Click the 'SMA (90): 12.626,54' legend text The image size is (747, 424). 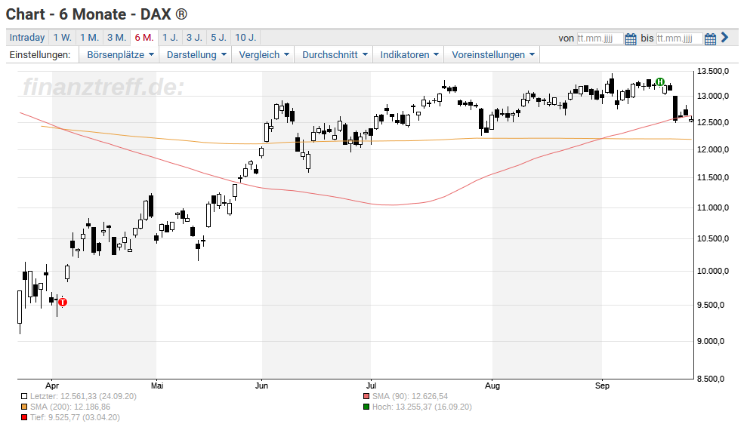tap(409, 396)
